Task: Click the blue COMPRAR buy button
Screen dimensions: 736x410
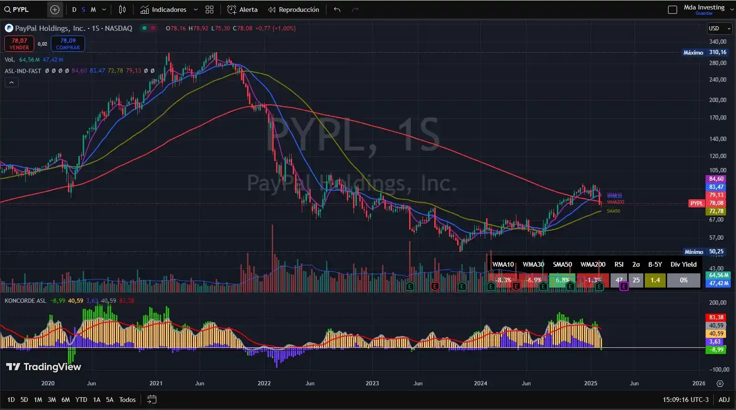Action: pyautogui.click(x=68, y=44)
